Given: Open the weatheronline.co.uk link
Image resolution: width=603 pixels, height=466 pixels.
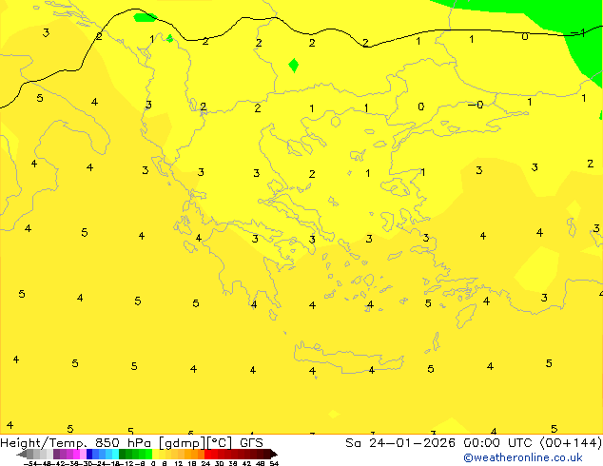Looking at the screenshot, I should click(523, 457).
